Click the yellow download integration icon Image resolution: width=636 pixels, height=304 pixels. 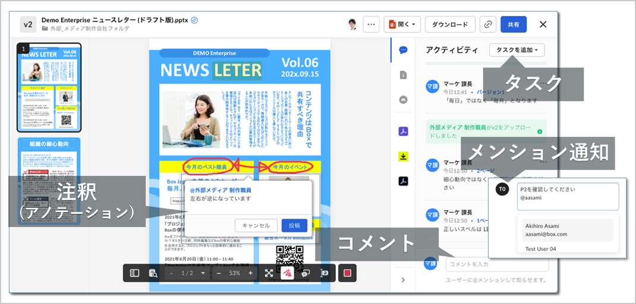(x=403, y=156)
